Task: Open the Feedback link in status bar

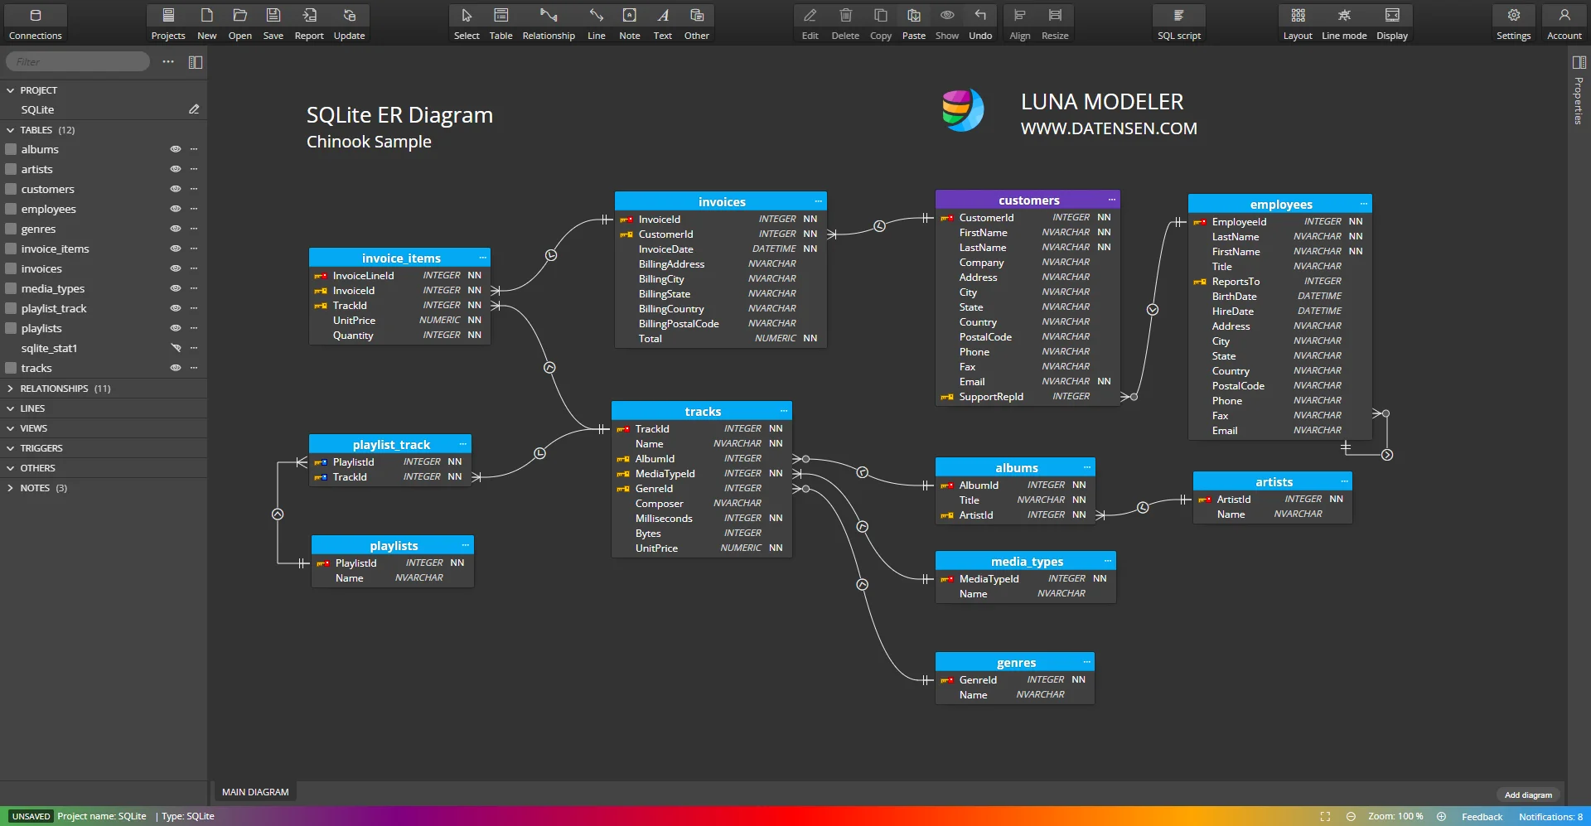Action: [x=1482, y=817]
